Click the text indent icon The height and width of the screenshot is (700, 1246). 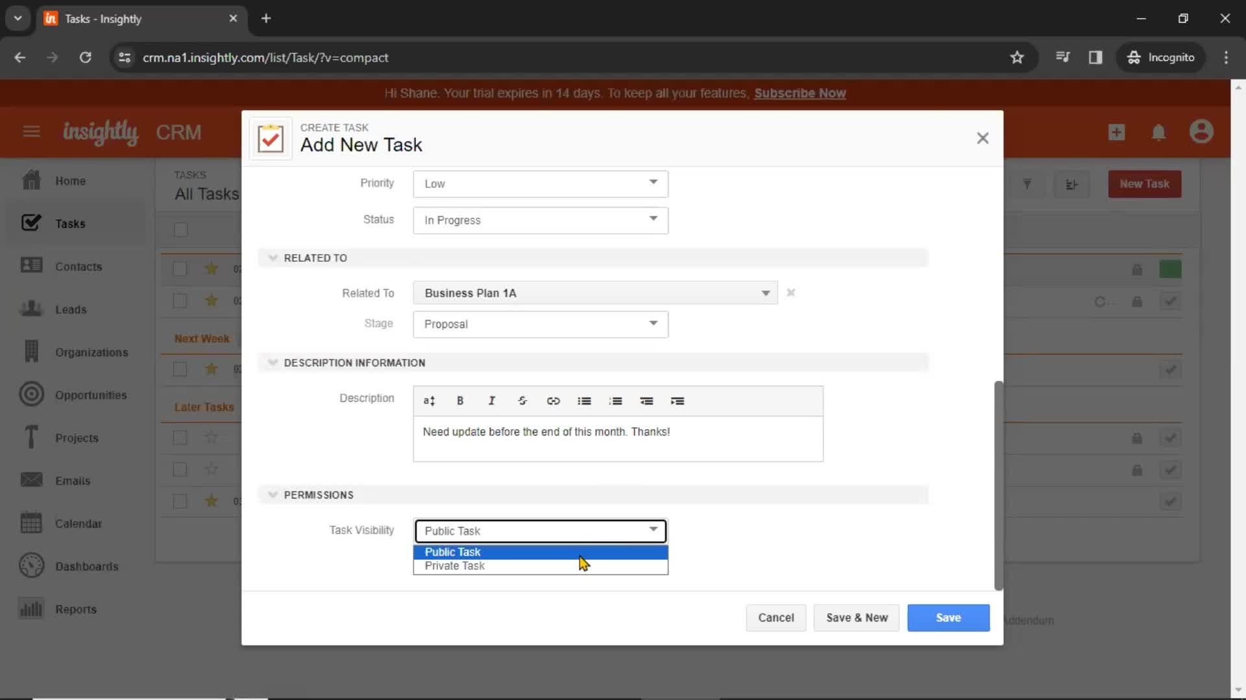coord(678,400)
